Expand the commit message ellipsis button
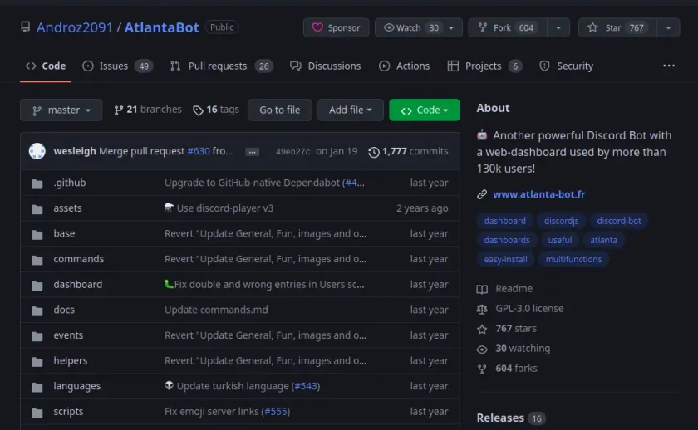Screen dimensions: 698x430 [x=252, y=152]
